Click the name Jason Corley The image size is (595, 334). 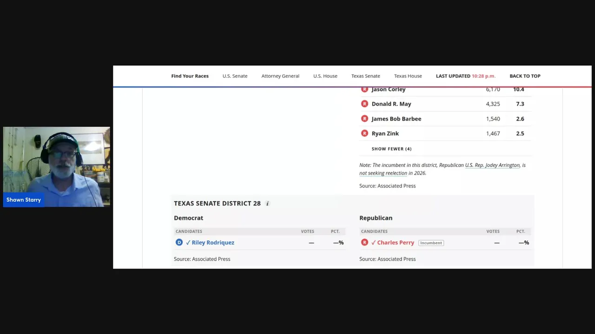click(389, 89)
